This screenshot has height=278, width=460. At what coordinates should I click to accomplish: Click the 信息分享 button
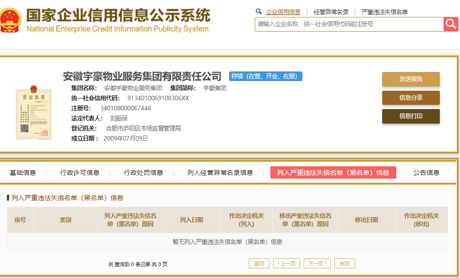(x=411, y=98)
